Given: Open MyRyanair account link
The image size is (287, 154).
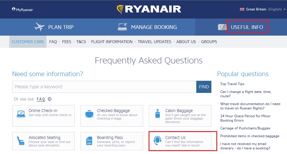Looking at the screenshot, I should 24,10.
